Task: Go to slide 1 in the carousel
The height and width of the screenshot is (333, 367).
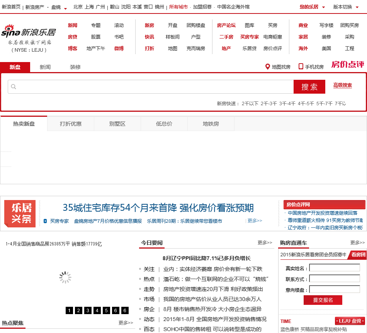Action: tap(69, 310)
